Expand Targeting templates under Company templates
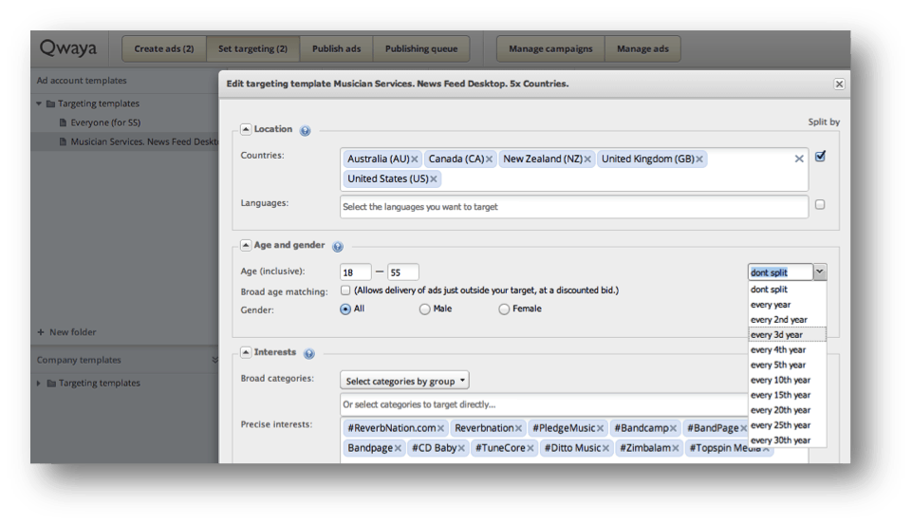The width and height of the screenshot is (912, 525). point(39,383)
